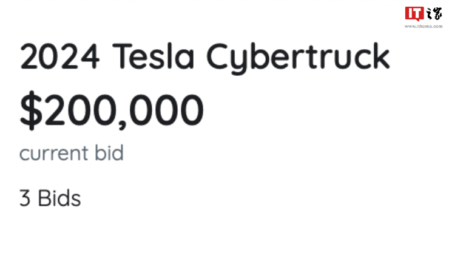Click the letter "T" starting Tesla

point(122,56)
